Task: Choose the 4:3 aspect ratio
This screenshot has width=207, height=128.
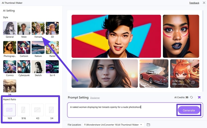Action: pyautogui.click(x=37, y=110)
